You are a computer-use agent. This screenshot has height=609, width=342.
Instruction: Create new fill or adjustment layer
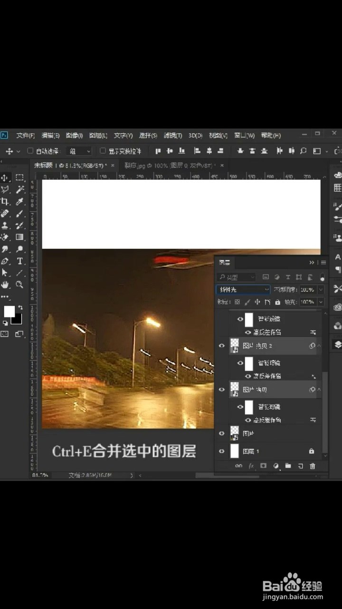(275, 466)
